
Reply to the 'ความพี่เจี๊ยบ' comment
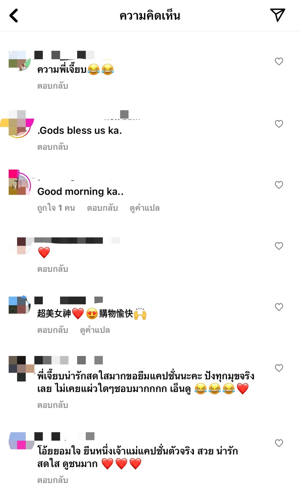tap(53, 86)
